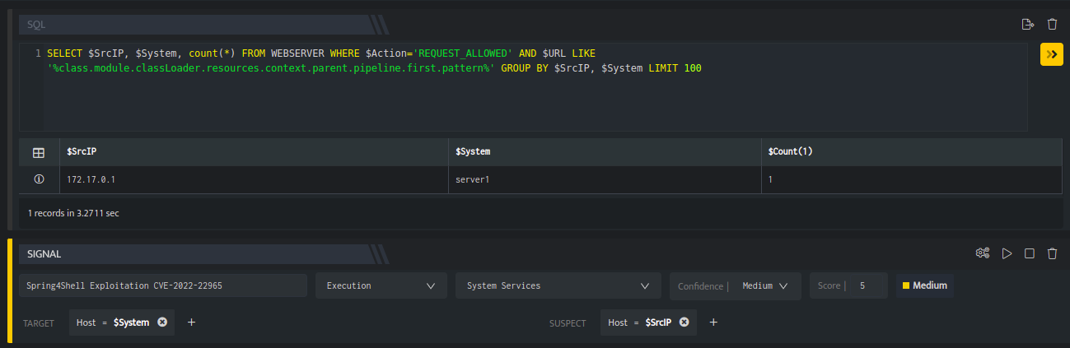Click the yellow Medium severity badge
Viewport: 1070px width, 348px height.
pos(925,285)
